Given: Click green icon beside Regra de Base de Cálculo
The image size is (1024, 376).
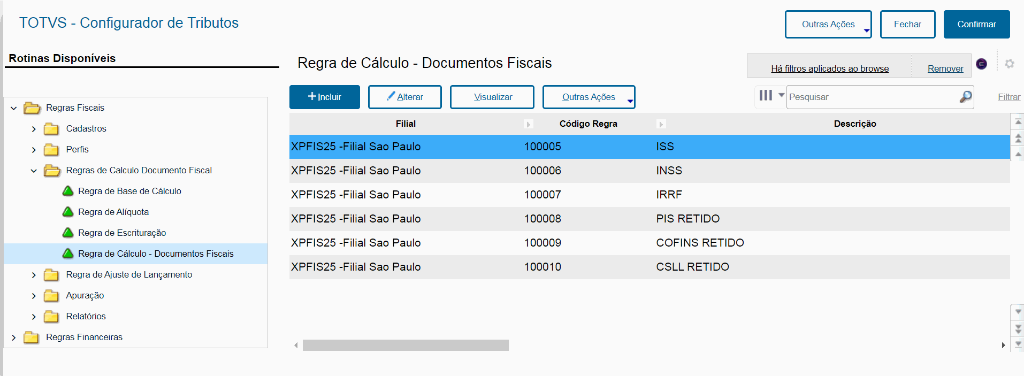Looking at the screenshot, I should coord(68,191).
